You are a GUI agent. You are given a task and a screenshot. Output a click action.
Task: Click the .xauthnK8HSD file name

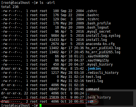[97, 56]
